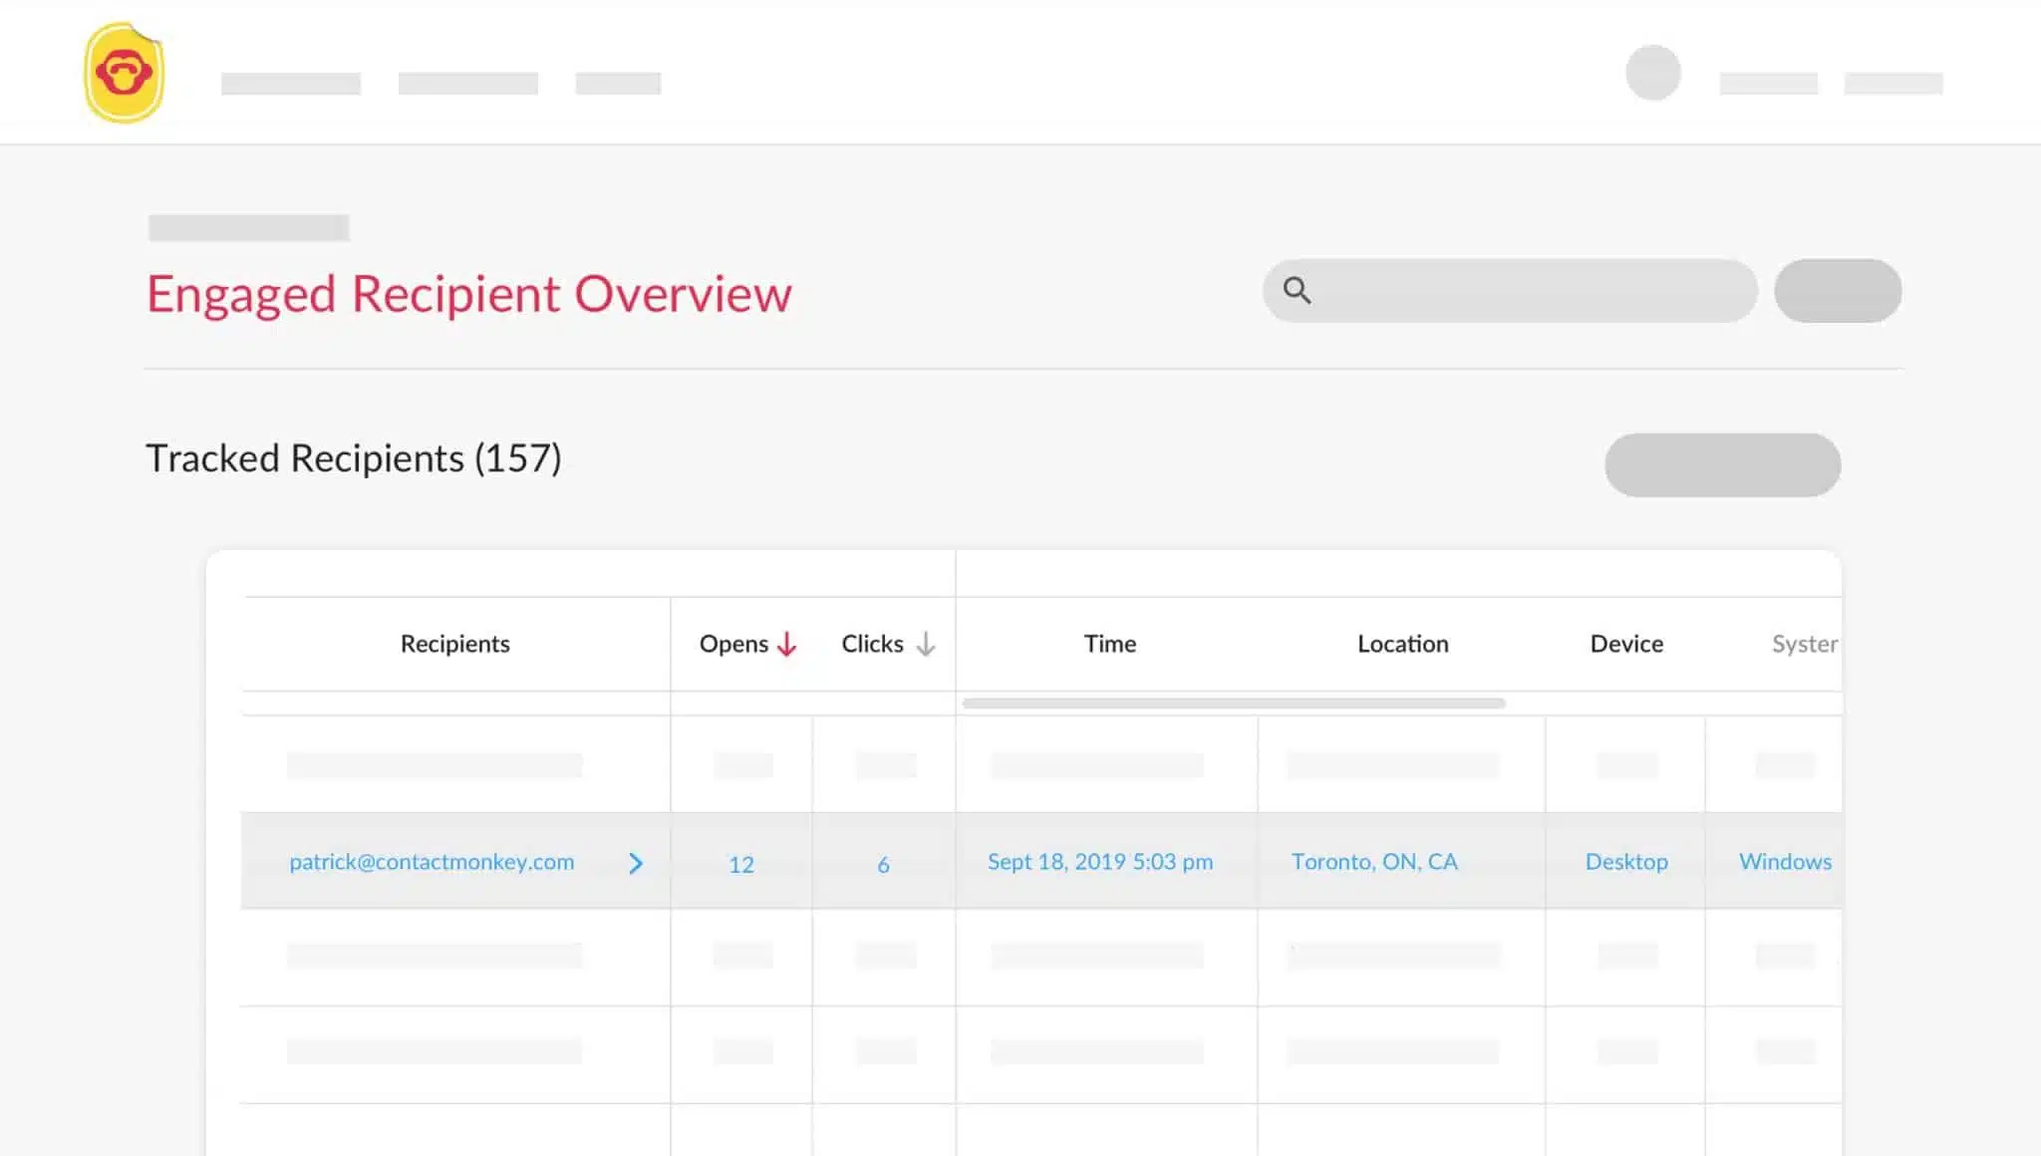Select the third, shortest navigation menu placeholder
2041x1156 pixels.
tap(618, 84)
